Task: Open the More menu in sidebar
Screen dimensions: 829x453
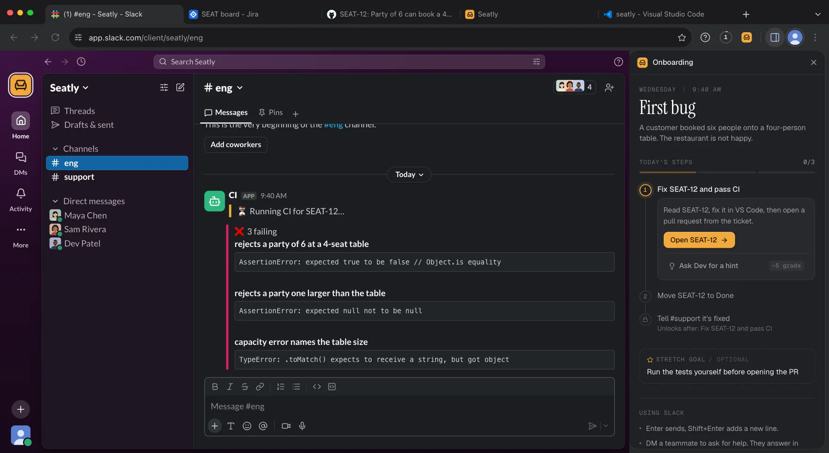Action: (x=21, y=236)
